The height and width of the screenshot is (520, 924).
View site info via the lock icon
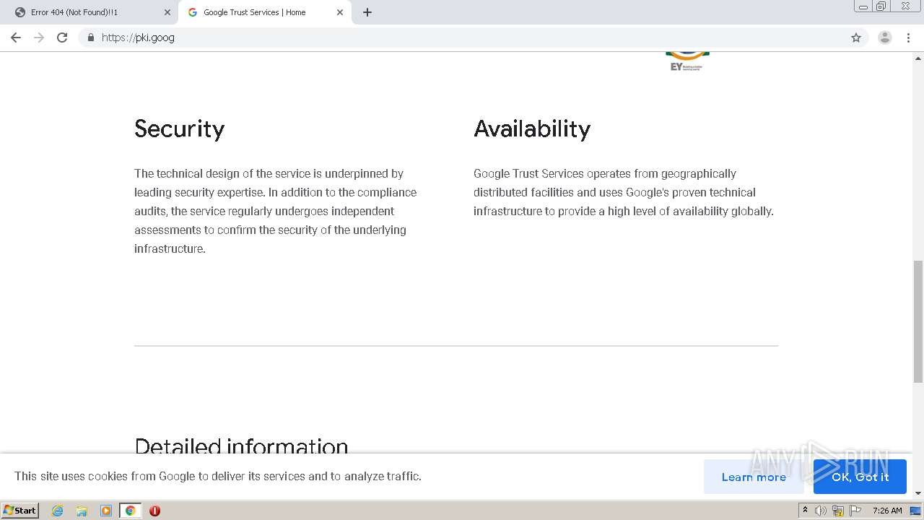click(x=91, y=38)
